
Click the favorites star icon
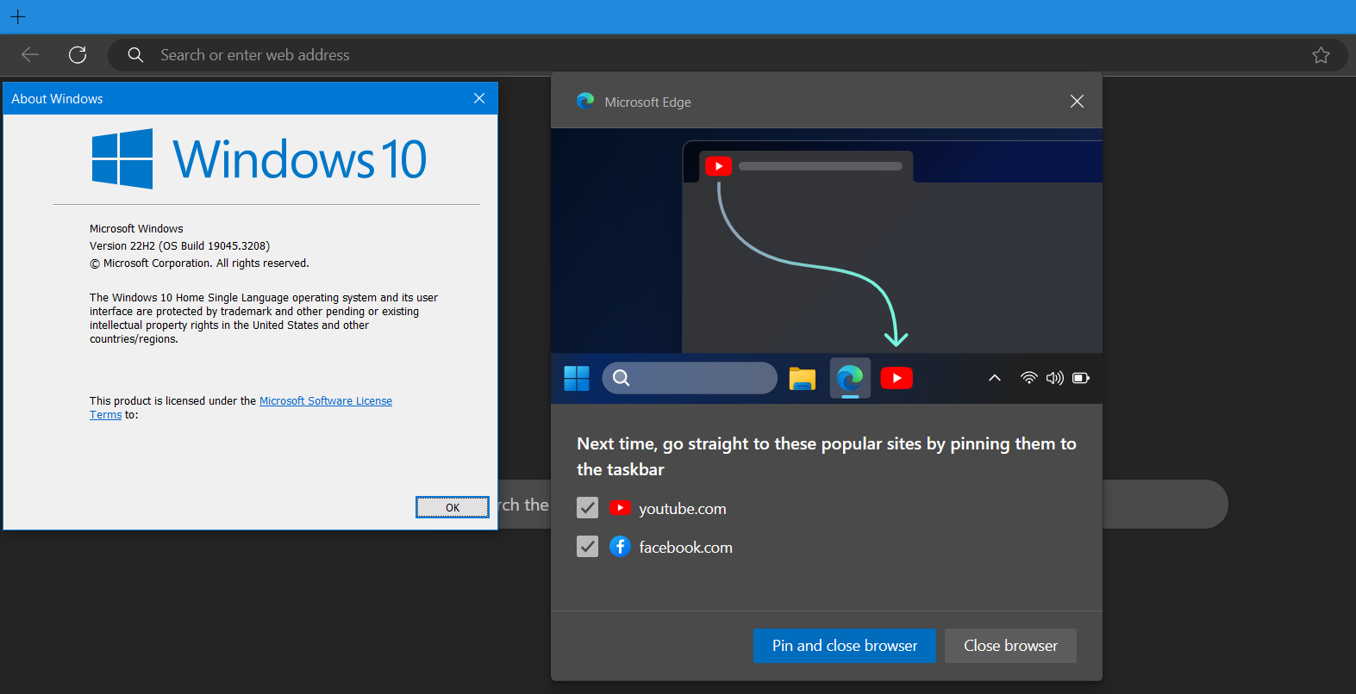(1320, 55)
